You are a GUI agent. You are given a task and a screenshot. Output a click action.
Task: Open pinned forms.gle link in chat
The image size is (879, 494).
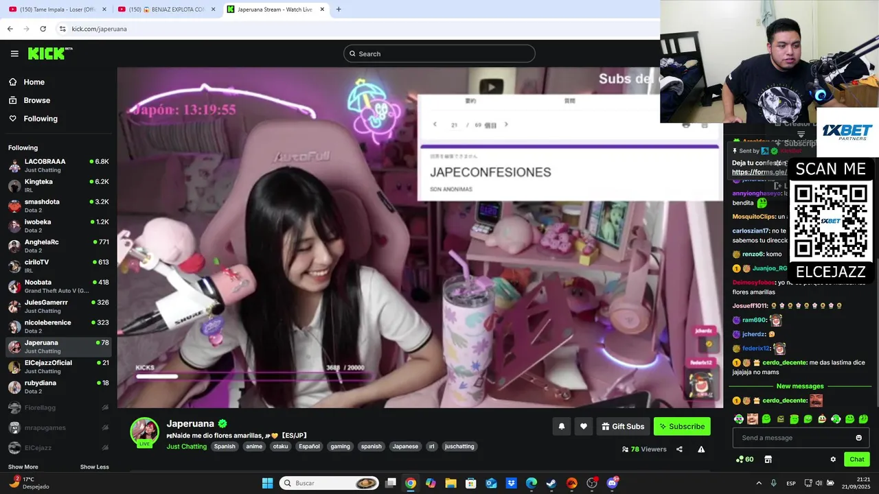[759, 172]
